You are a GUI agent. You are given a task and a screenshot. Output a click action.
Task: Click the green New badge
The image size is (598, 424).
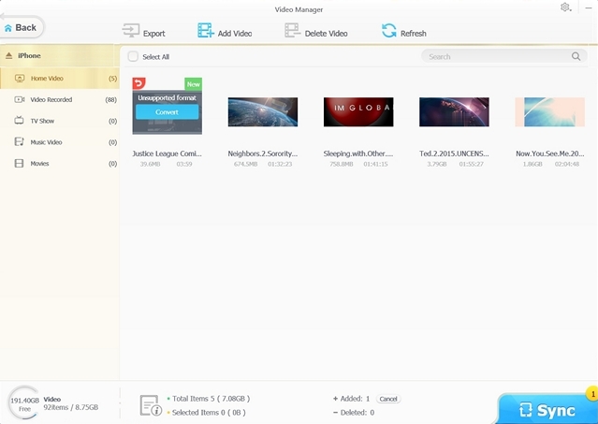(194, 84)
